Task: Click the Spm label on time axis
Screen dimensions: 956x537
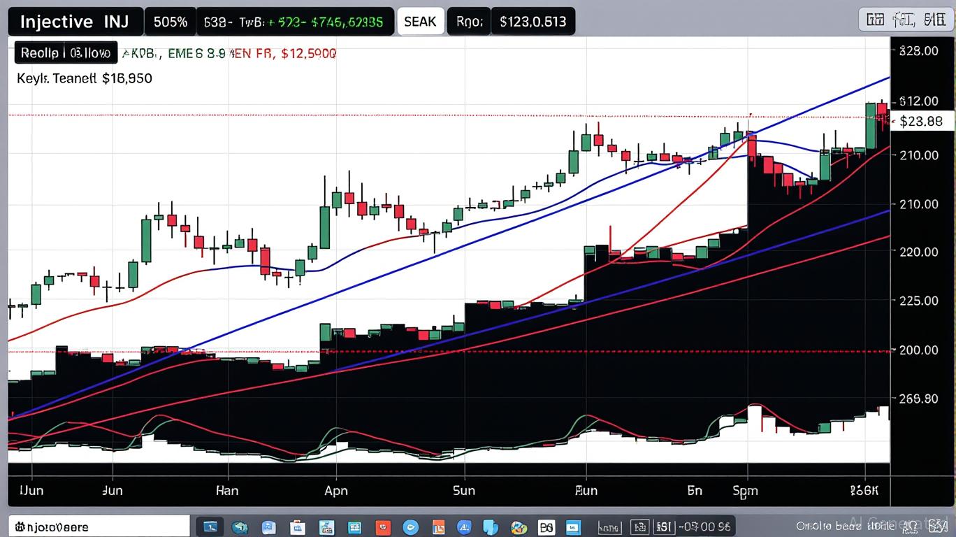Action: tap(745, 491)
